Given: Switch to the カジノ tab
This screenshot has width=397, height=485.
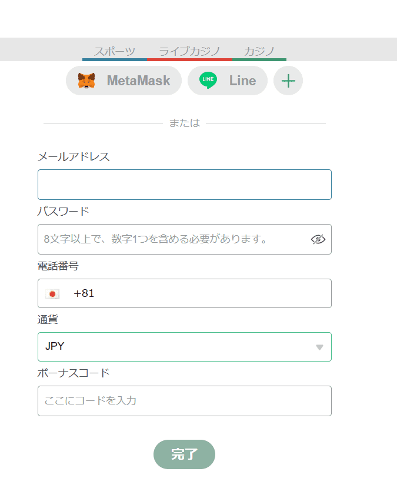Looking at the screenshot, I should [x=259, y=52].
